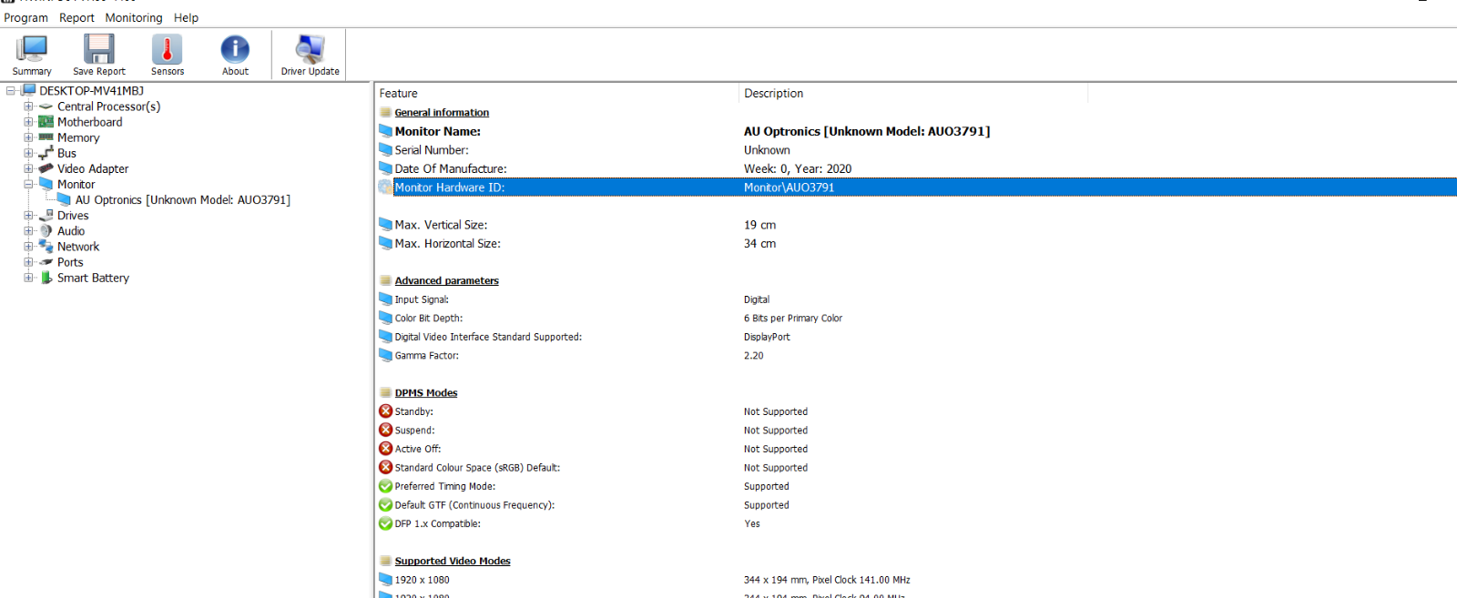Collapse the Monitor tree node
1457x598 pixels.
pyautogui.click(x=28, y=184)
